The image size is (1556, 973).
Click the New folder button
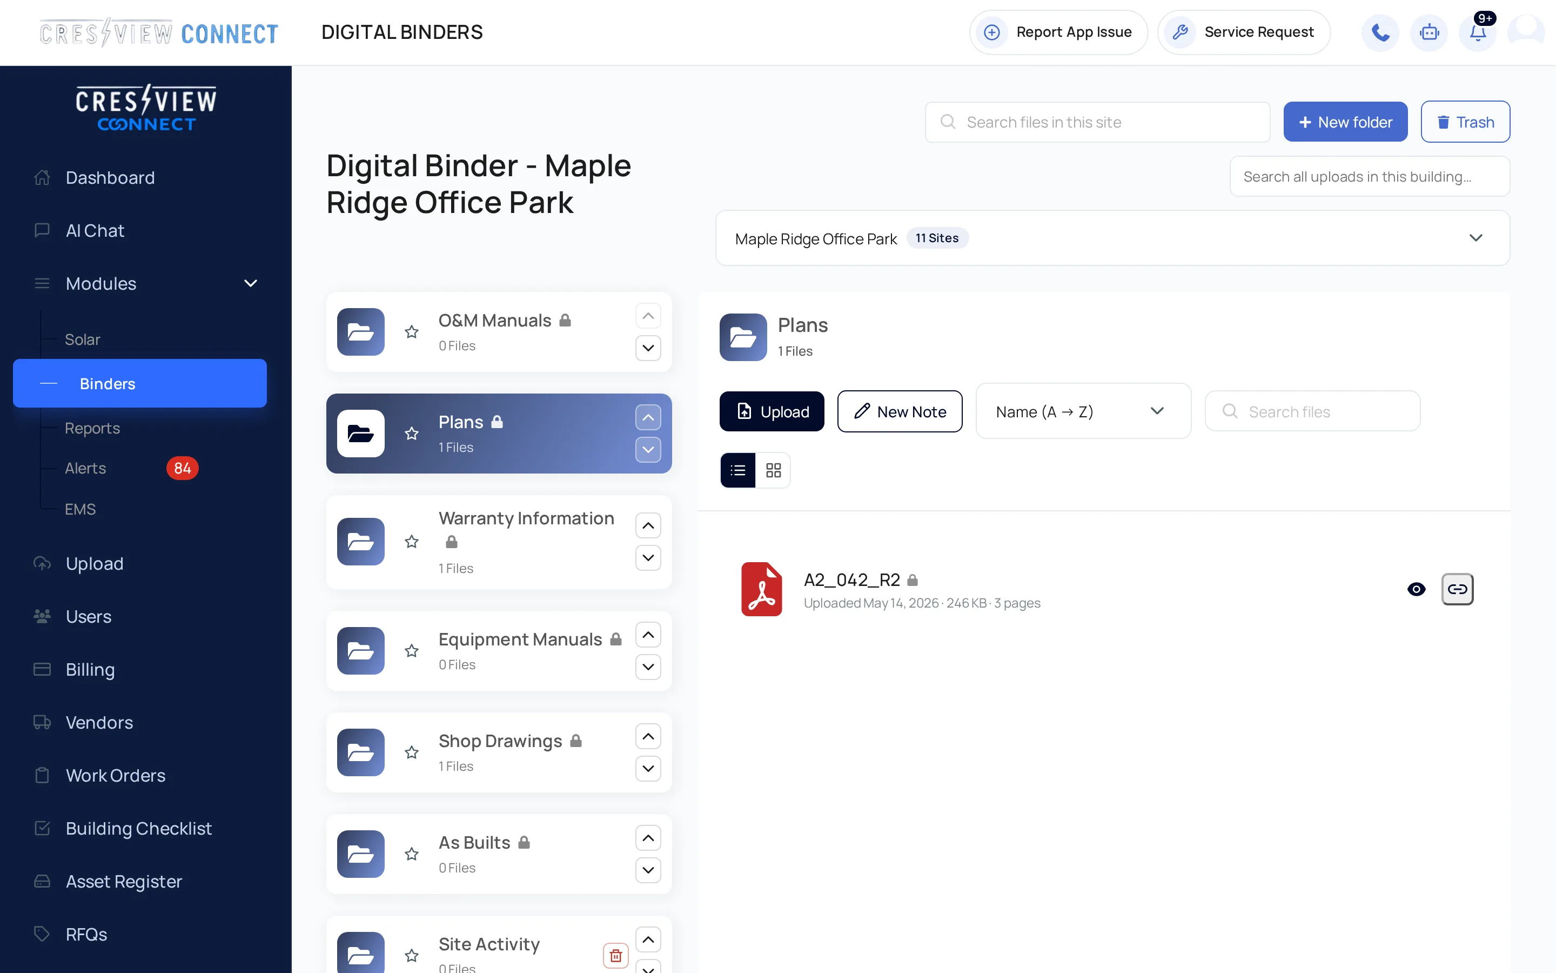click(x=1345, y=122)
